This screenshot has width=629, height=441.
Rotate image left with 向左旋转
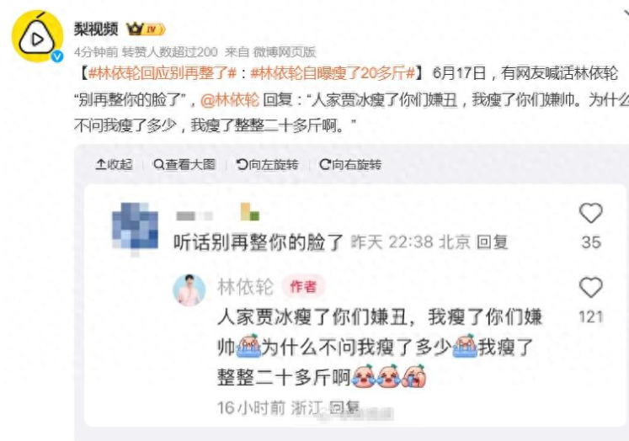click(x=268, y=164)
